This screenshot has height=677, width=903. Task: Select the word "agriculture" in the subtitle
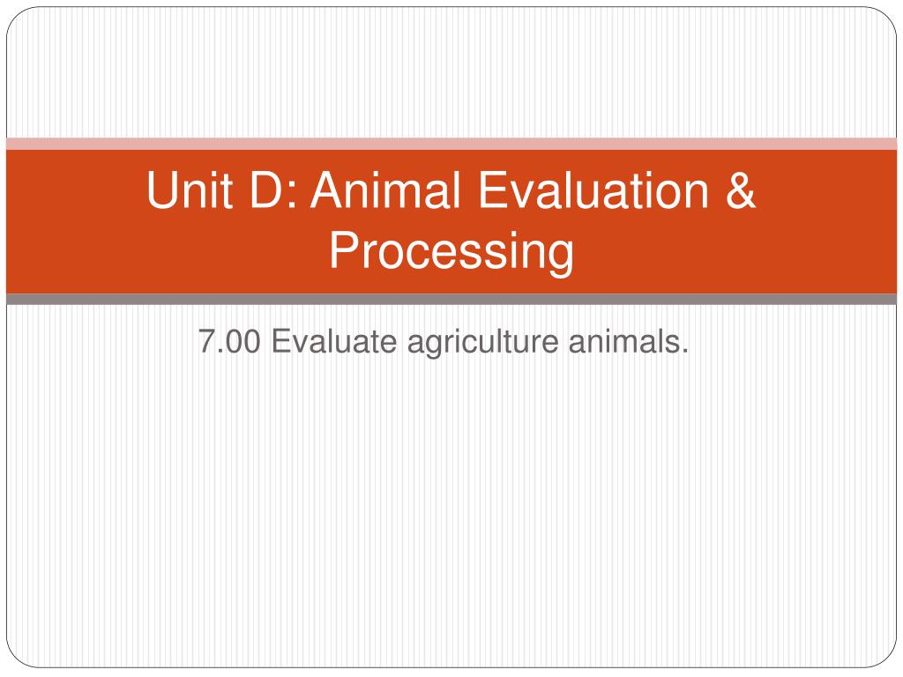[482, 342]
